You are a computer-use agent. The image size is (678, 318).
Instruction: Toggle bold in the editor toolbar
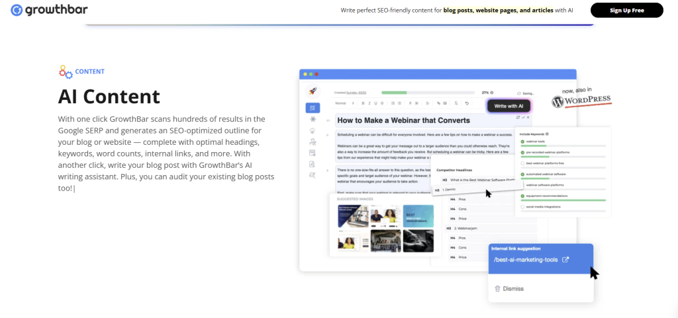click(x=363, y=103)
